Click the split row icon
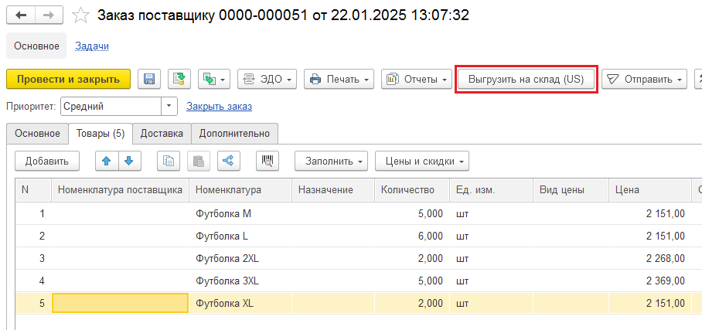 [230, 161]
